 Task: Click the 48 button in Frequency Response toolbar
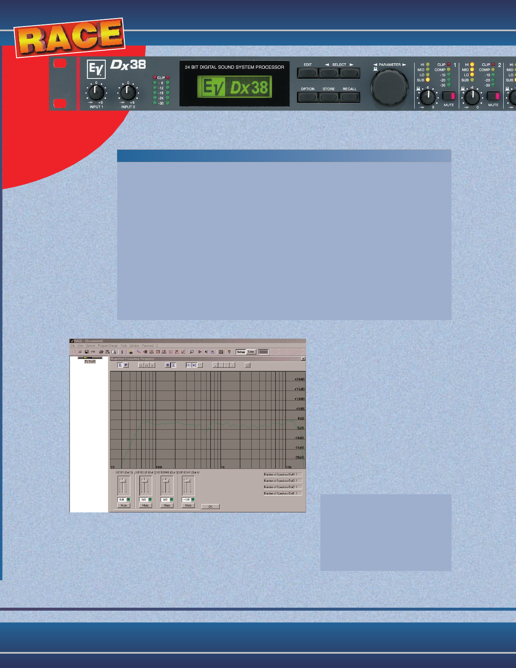pyautogui.click(x=152, y=365)
